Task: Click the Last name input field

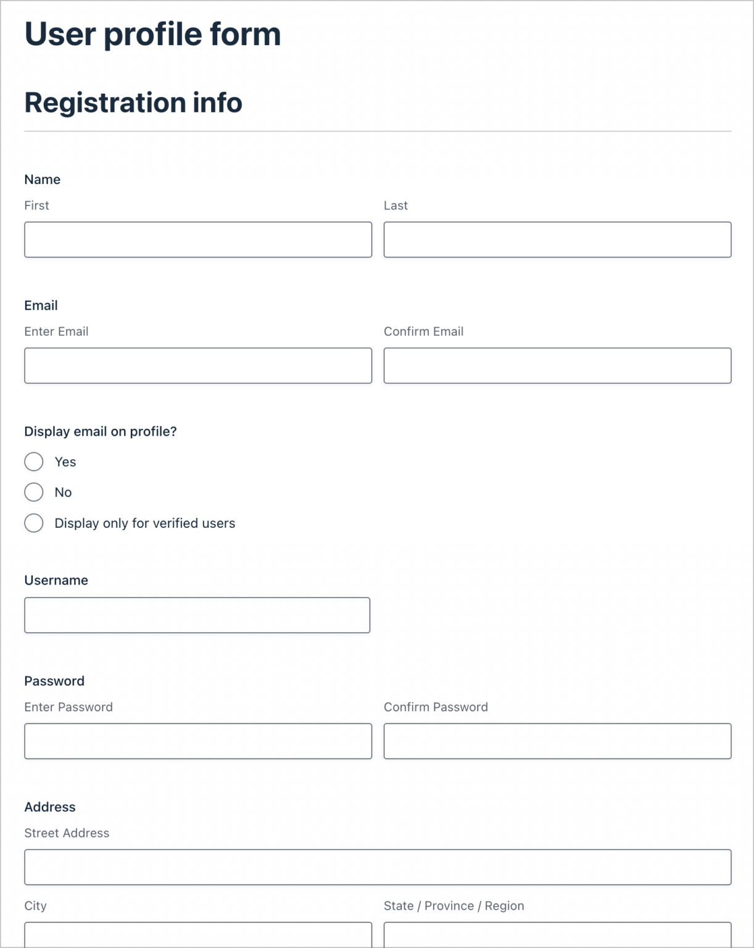Action: (557, 239)
